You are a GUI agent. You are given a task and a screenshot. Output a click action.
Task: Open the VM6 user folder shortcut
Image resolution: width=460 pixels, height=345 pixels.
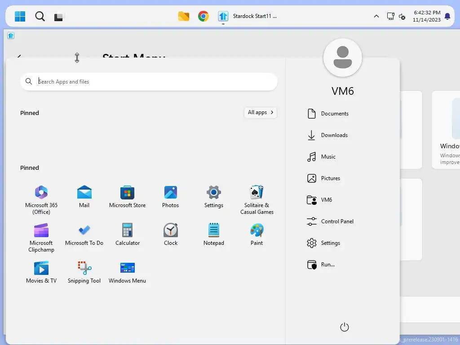[319, 200]
